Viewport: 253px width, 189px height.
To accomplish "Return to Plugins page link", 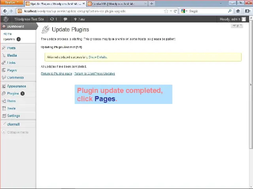I will coord(57,74).
